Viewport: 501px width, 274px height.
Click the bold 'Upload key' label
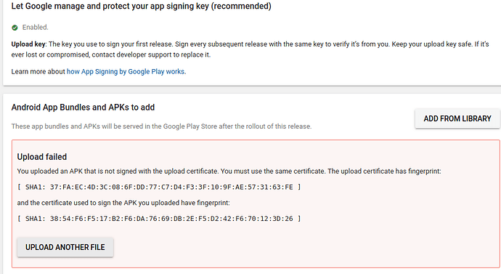click(x=28, y=44)
